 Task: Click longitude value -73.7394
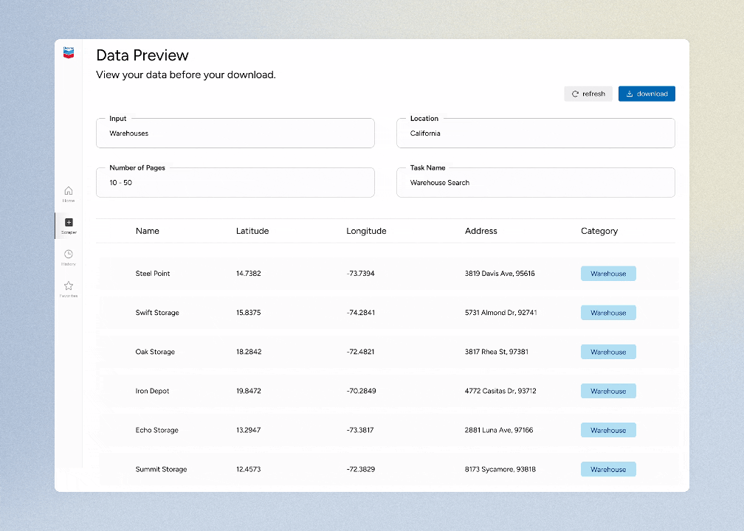pos(361,274)
